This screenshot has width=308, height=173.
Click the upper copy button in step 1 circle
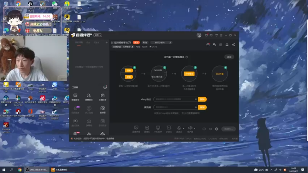[x=129, y=71]
